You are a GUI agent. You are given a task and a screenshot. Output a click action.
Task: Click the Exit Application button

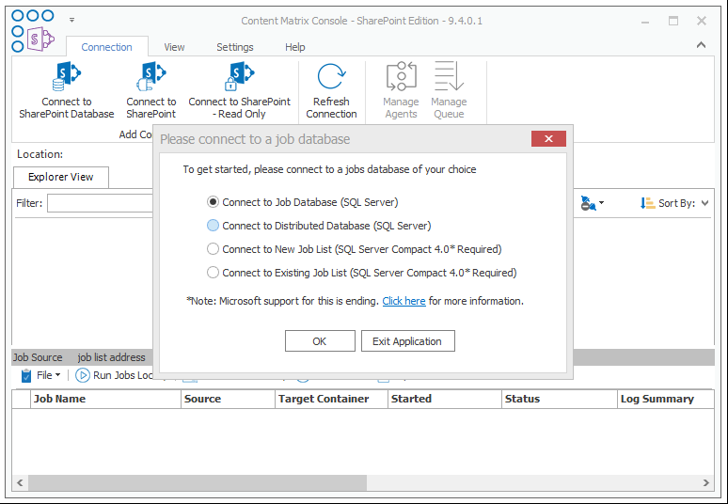[407, 341]
